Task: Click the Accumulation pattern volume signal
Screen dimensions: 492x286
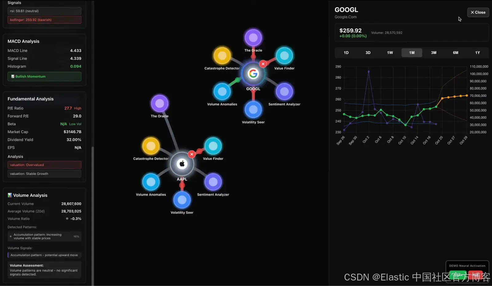Action: click(44, 255)
